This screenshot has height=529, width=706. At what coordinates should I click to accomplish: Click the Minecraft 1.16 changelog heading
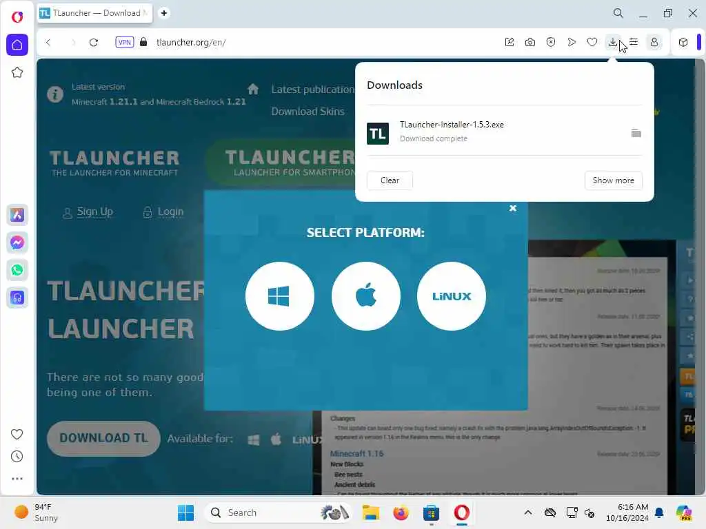pos(356,453)
